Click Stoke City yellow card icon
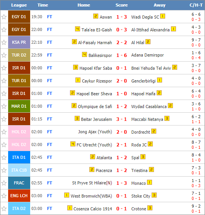 pyautogui.click(x=154, y=195)
